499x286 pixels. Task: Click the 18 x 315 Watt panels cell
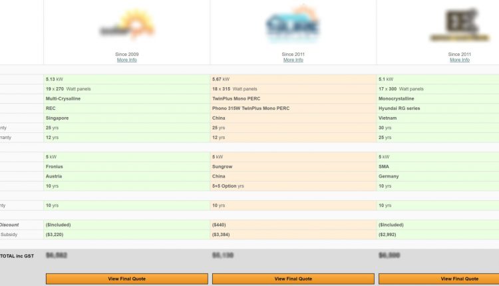(293, 89)
